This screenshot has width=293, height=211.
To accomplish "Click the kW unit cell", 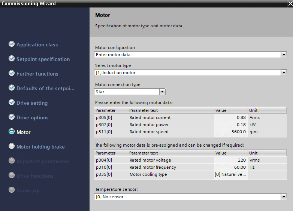I will tap(267, 125).
